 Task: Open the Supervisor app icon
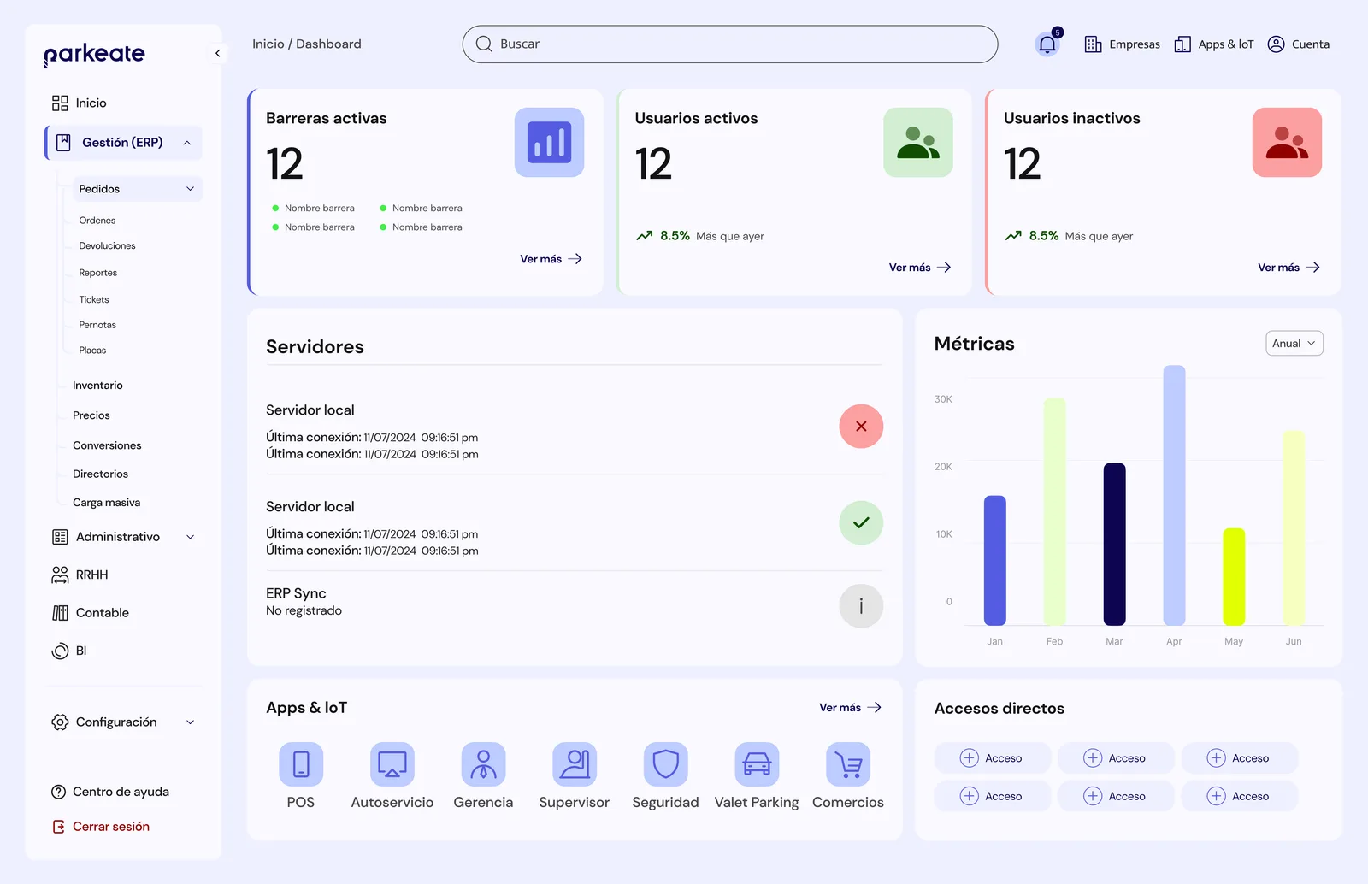click(575, 763)
